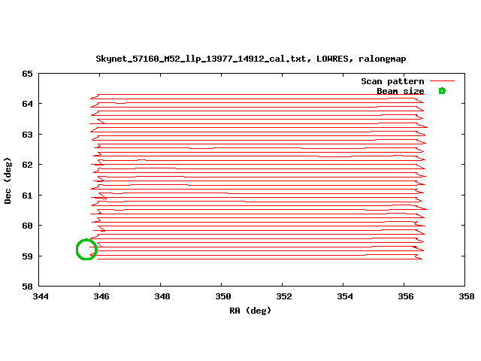Click the x-axis tick label 352
This screenshot has width=481, height=361.
[284, 296]
